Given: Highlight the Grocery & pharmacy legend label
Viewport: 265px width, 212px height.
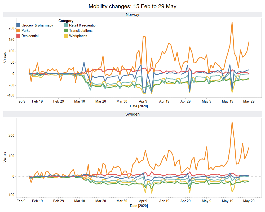Looking at the screenshot, I should [x=37, y=25].
